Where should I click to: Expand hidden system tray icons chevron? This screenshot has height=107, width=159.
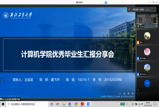[x=127, y=104]
